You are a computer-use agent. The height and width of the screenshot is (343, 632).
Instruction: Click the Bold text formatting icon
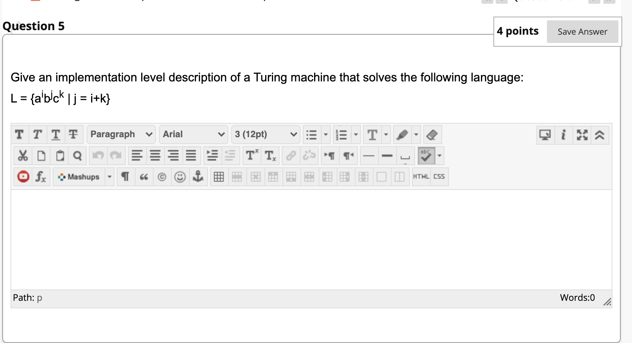(x=19, y=135)
